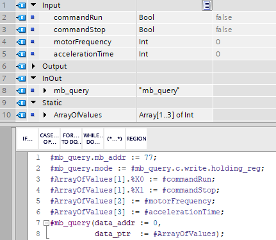Select the commandStop parameter name
The height and width of the screenshot is (240, 276).
pos(79,30)
